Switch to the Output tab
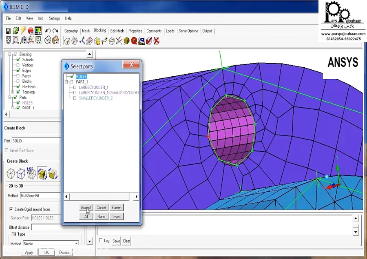Viewport: 367px width, 259px height. pos(207,31)
